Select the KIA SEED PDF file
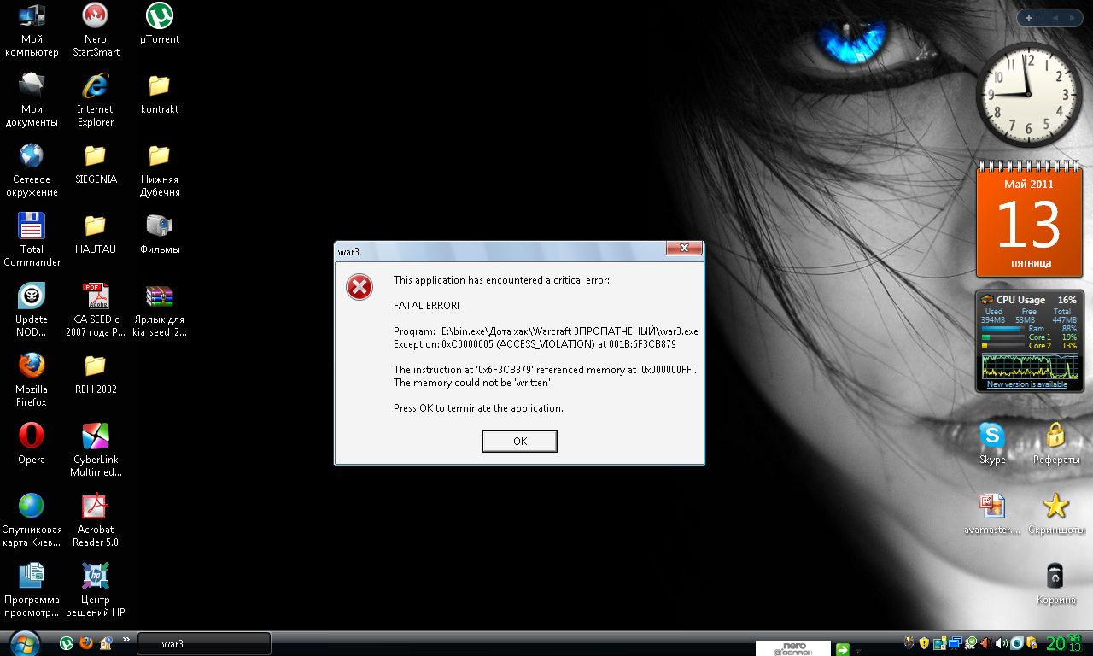Viewport: 1093px width, 656px height. (x=96, y=310)
